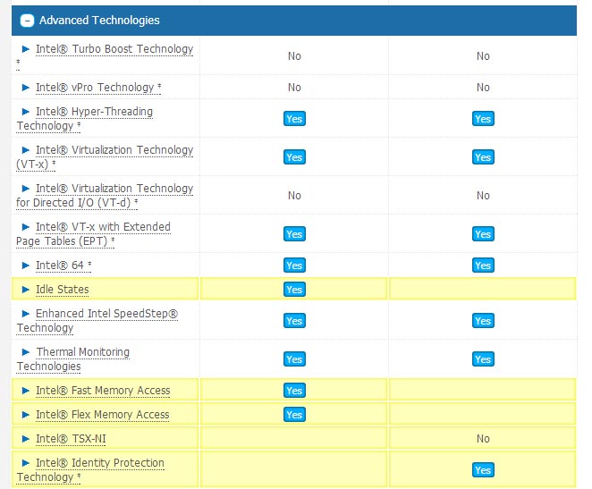The image size is (592, 489).
Task: Expand the Intel Identity Protection Technology arrow
Action: point(25,463)
